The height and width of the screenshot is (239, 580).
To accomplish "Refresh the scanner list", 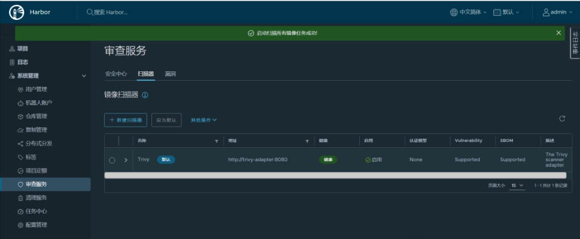I will pyautogui.click(x=562, y=118).
